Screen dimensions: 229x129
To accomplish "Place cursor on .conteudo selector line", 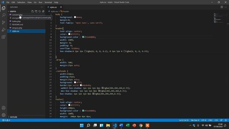I will click(62, 71).
